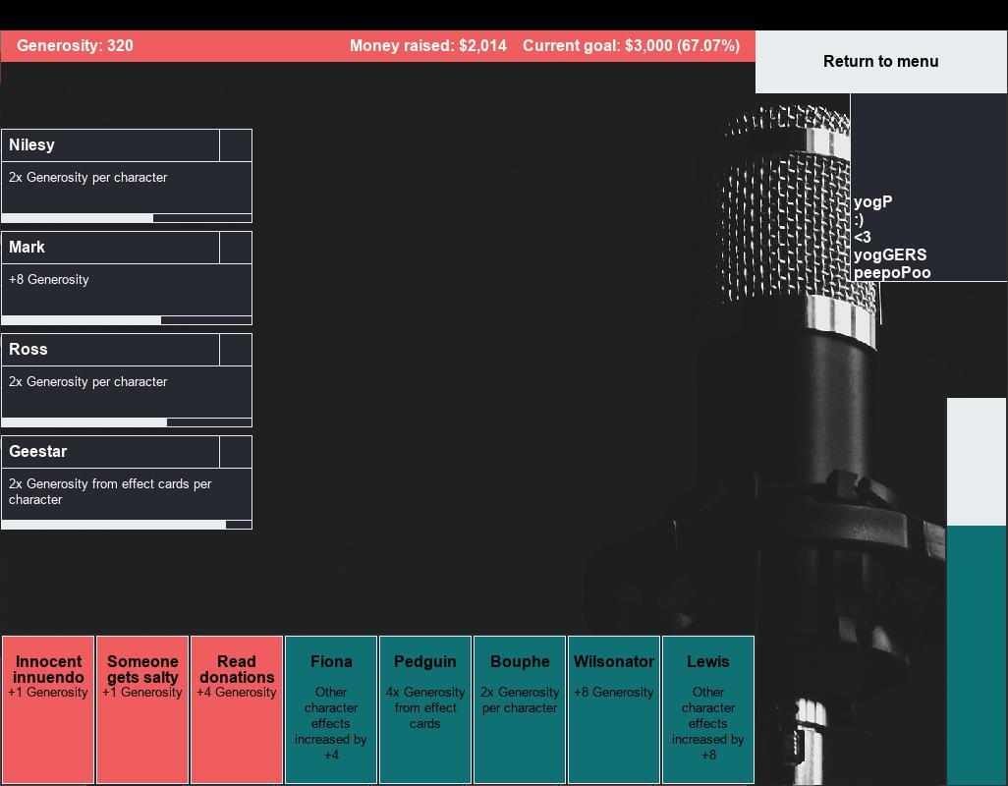This screenshot has height=786, width=1008.
Task: Click the Generosity counter in top bar
Action: point(76,46)
